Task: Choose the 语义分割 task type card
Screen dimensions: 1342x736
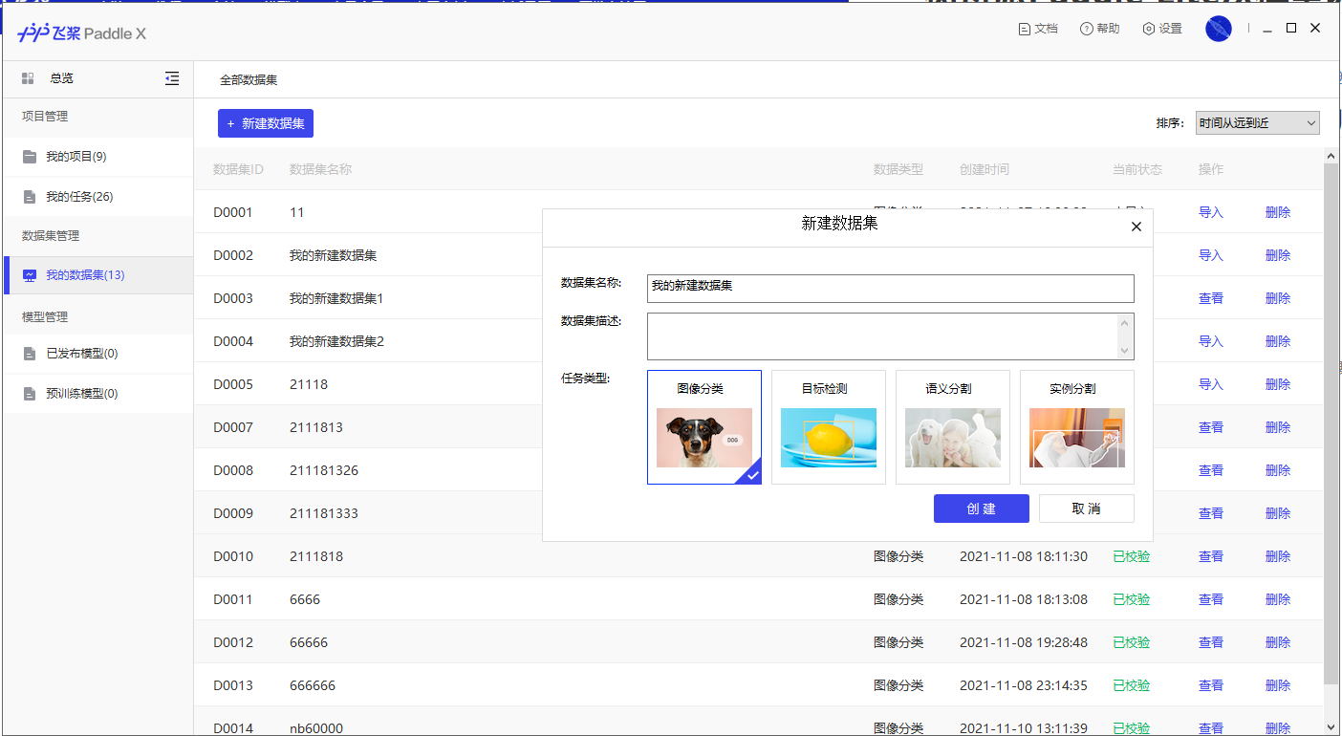Action: [953, 427]
